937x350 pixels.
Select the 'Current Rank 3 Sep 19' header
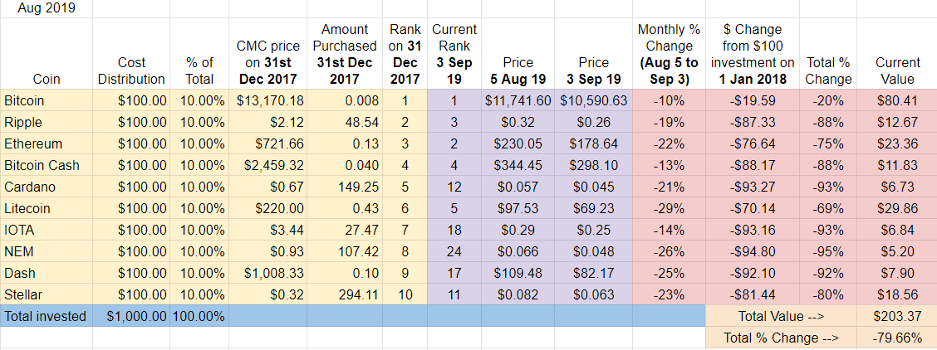point(454,54)
